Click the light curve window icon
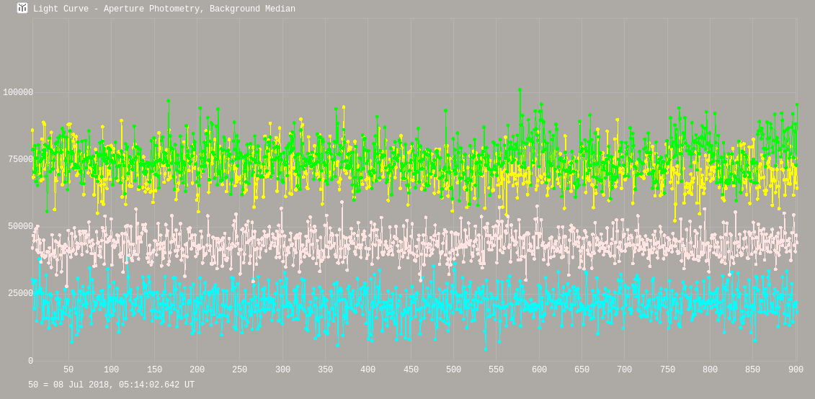This screenshot has height=399, width=815. pos(22,9)
